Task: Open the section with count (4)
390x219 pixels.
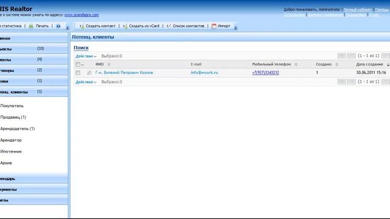Action: pyautogui.click(x=34, y=60)
